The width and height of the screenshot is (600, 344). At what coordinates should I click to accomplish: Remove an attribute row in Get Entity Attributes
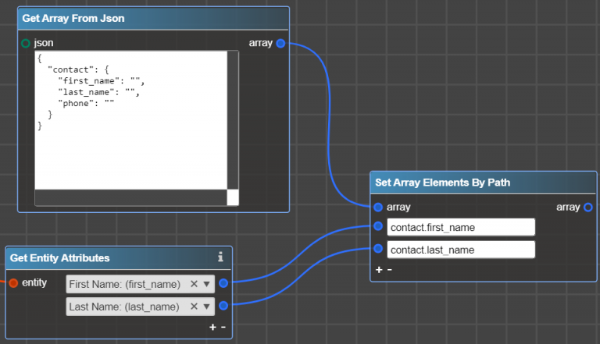[x=223, y=327]
